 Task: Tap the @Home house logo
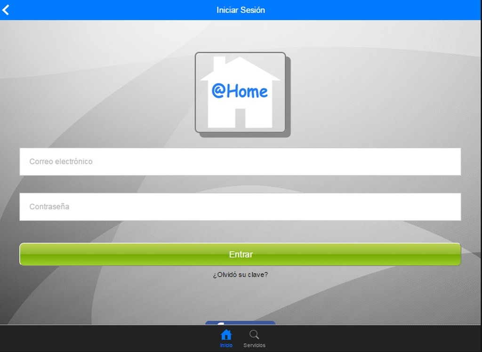tap(241, 93)
